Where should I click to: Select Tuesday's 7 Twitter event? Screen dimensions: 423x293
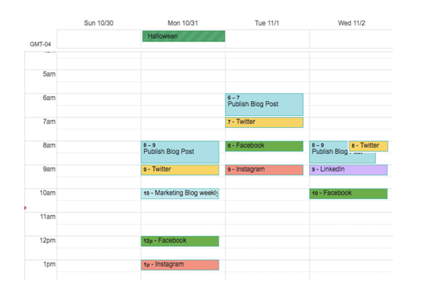(x=264, y=122)
